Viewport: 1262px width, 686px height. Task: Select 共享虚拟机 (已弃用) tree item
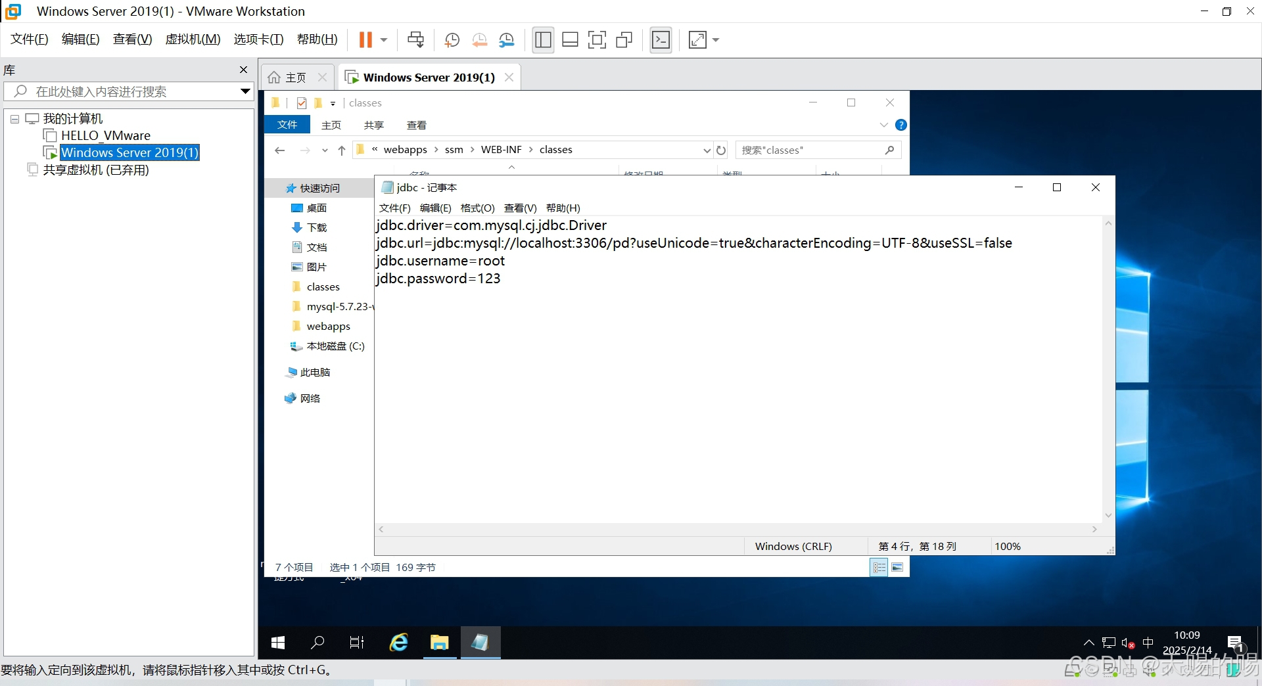pyautogui.click(x=96, y=170)
